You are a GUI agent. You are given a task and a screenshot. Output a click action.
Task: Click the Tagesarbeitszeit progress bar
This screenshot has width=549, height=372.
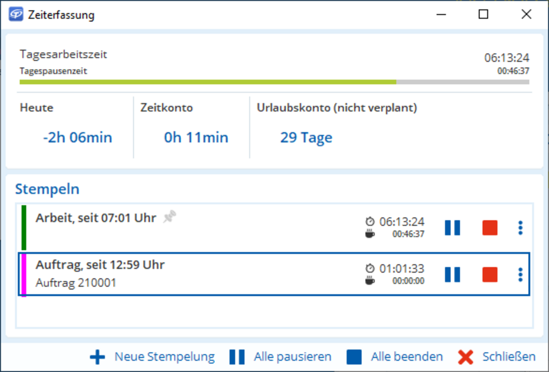click(274, 82)
